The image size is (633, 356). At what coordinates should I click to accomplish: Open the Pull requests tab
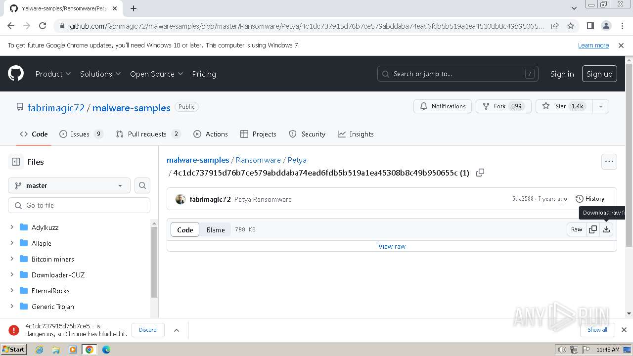click(x=148, y=134)
